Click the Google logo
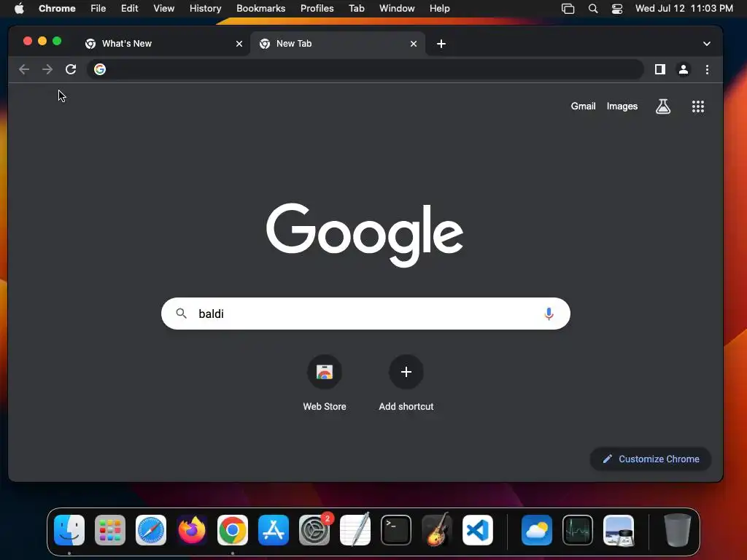This screenshot has width=747, height=560. [x=365, y=235]
